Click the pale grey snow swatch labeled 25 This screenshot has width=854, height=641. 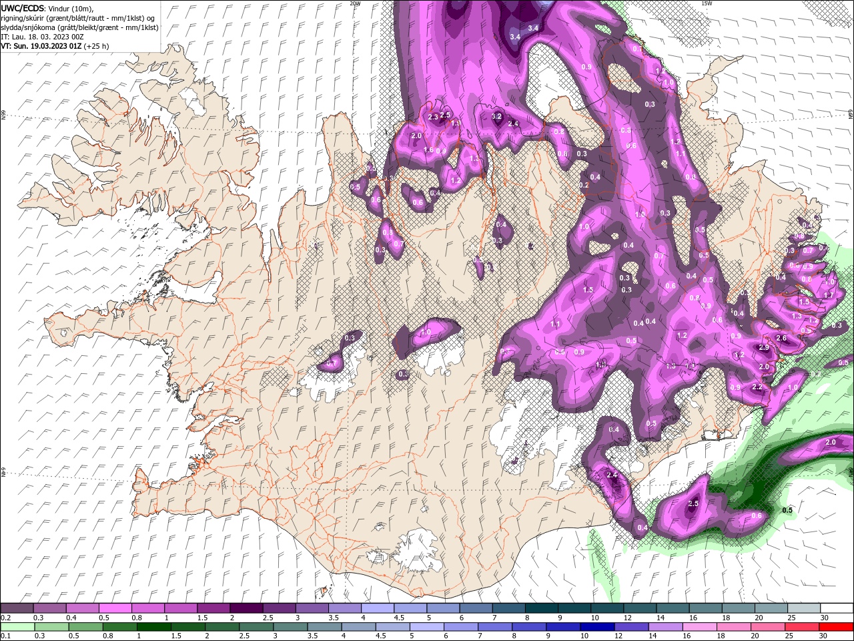[x=803, y=608]
